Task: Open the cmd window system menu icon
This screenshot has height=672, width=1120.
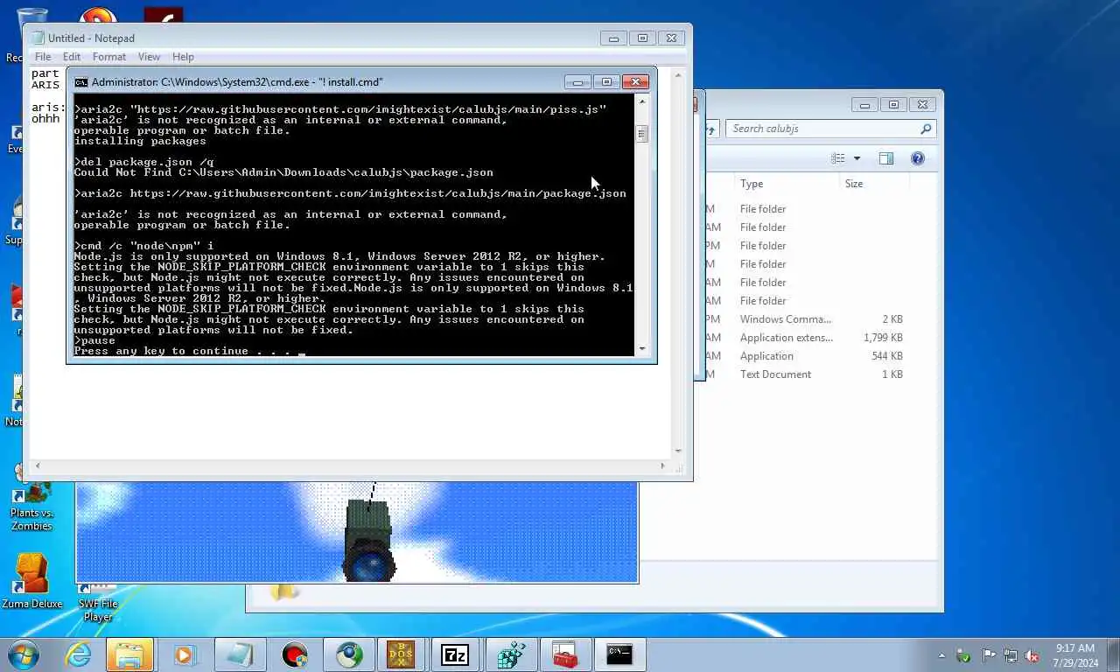Action: point(80,82)
